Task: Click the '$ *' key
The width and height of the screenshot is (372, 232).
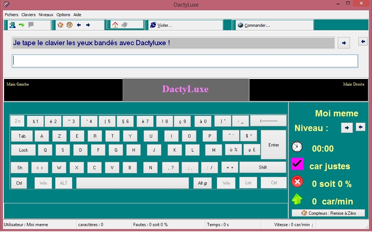Action: point(249,136)
